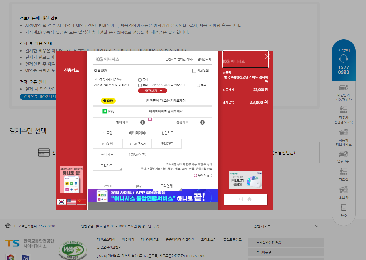Click the 다음 next button
The height and width of the screenshot is (260, 366).
coord(245,199)
